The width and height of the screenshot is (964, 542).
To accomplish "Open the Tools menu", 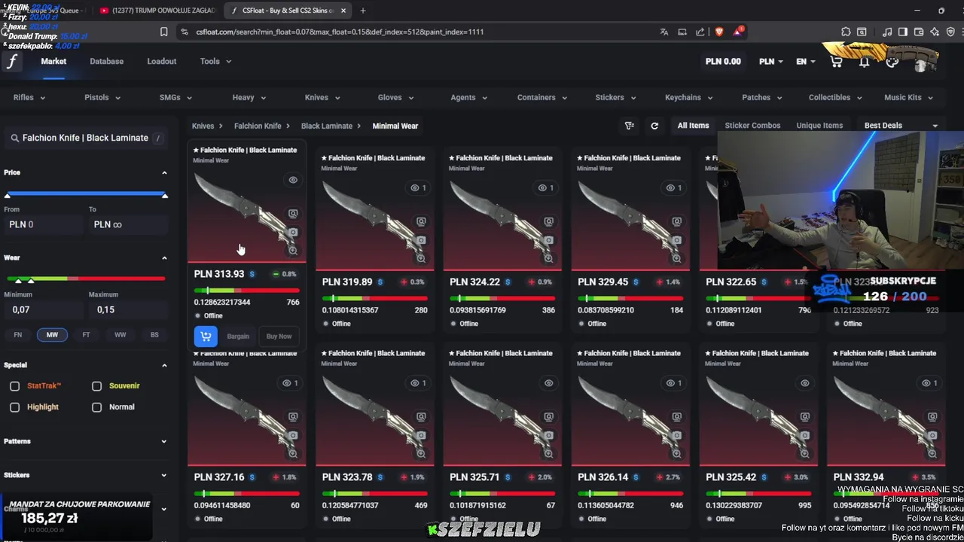I will click(x=215, y=62).
